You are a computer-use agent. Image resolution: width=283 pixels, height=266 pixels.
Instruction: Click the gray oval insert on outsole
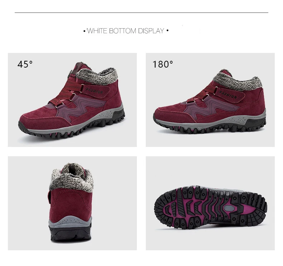pyautogui.click(x=229, y=208)
